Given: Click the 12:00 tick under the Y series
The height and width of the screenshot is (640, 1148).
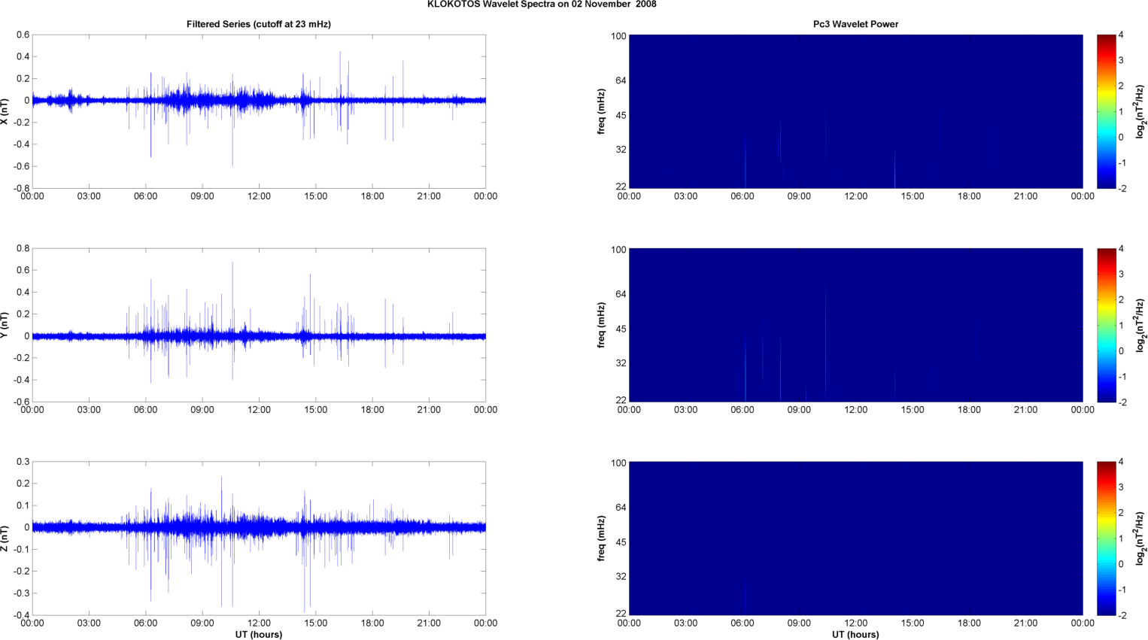Looking at the screenshot, I should tap(259, 410).
